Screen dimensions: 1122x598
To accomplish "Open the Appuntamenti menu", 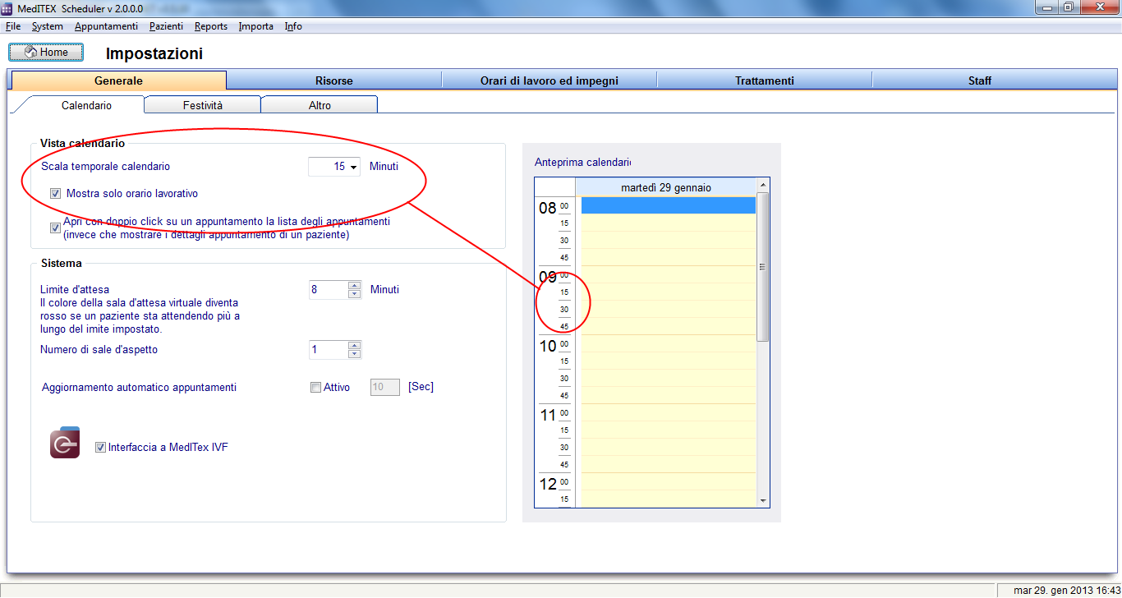I will [x=106, y=26].
